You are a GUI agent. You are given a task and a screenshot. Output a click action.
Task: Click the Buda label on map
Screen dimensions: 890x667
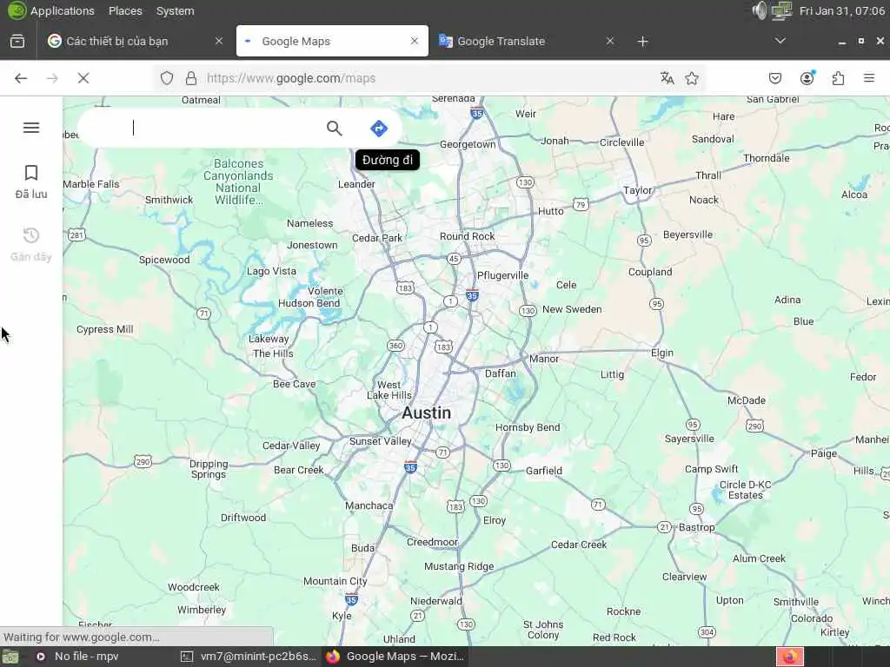(x=362, y=548)
